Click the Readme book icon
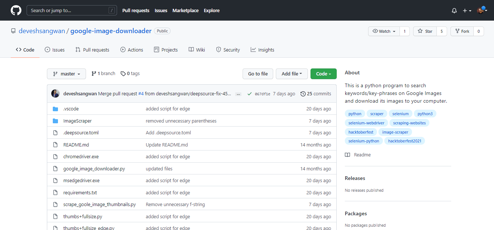 click(347, 155)
